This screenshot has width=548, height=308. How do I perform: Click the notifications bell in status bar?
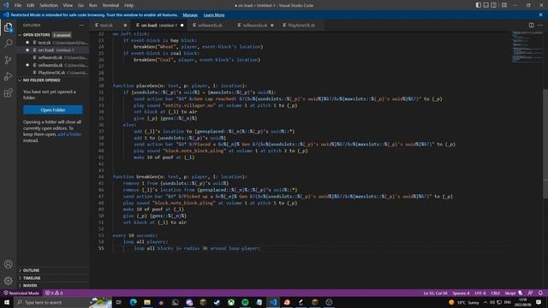[540, 293]
